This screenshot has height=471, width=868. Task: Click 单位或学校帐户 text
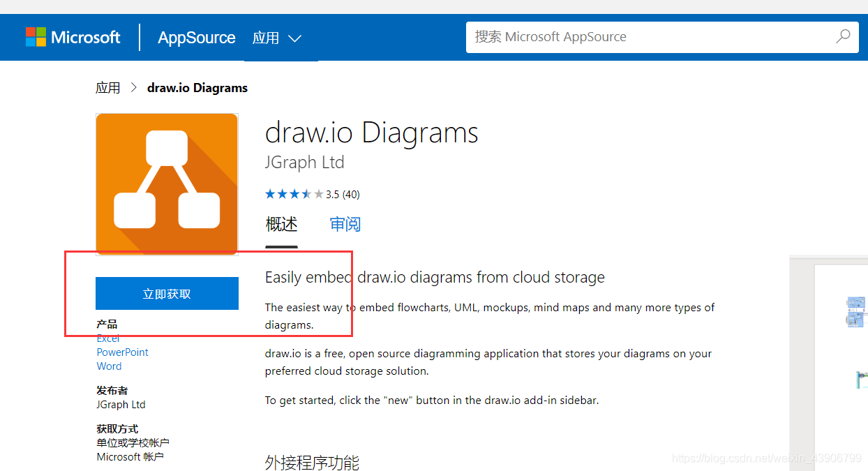pos(133,443)
